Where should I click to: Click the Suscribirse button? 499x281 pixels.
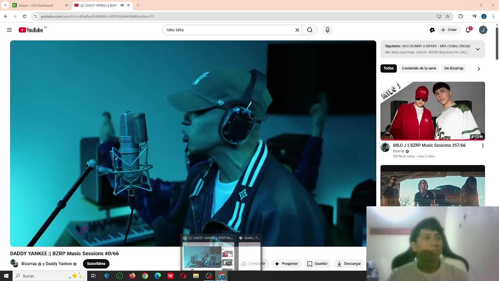point(96,264)
